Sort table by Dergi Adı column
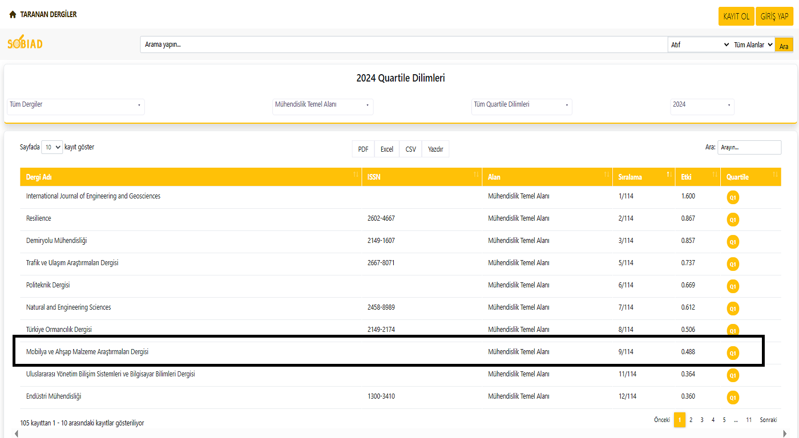This screenshot has width=799, height=438. click(x=191, y=177)
